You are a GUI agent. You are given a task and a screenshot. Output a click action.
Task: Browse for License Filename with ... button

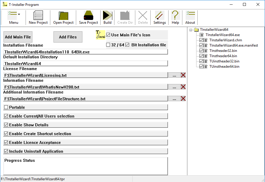click(x=174, y=75)
